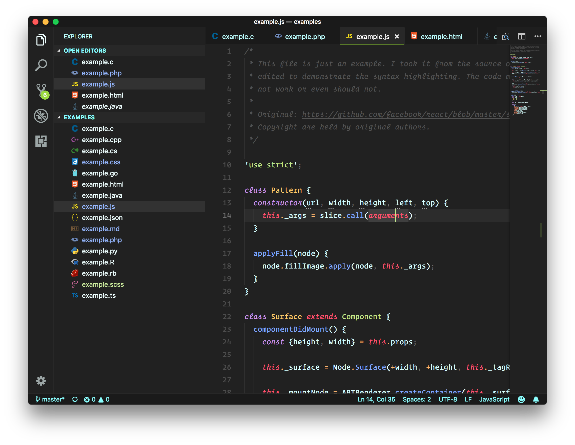Click the UTF-8 encoding selector
Viewport: 575px width, 445px height.
447,399
